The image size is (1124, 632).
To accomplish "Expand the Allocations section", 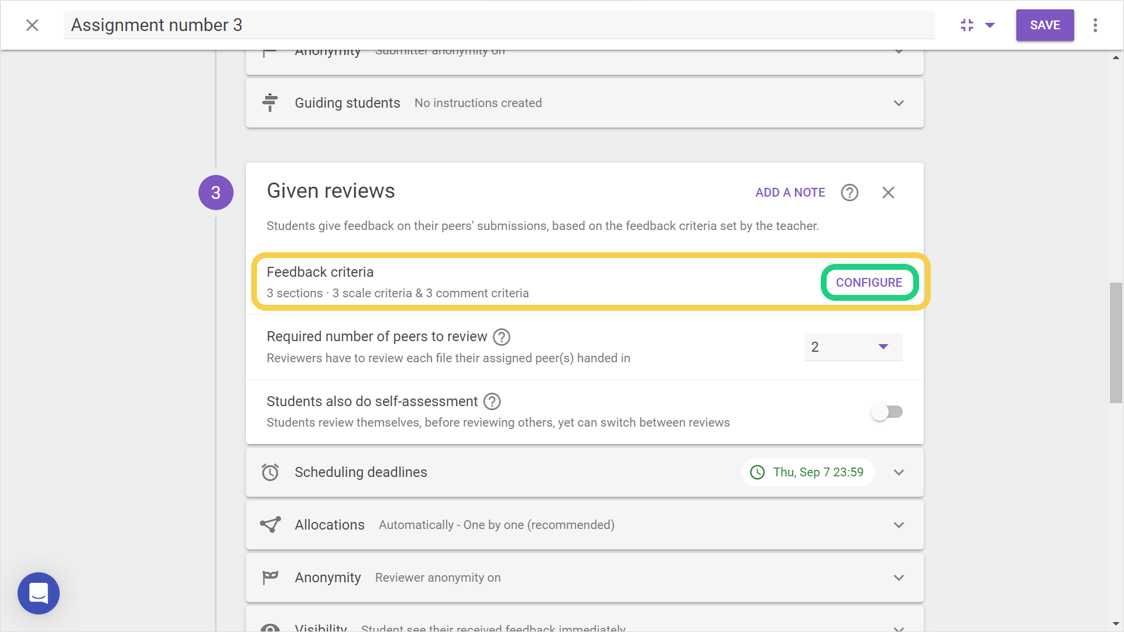I will pyautogui.click(x=899, y=525).
